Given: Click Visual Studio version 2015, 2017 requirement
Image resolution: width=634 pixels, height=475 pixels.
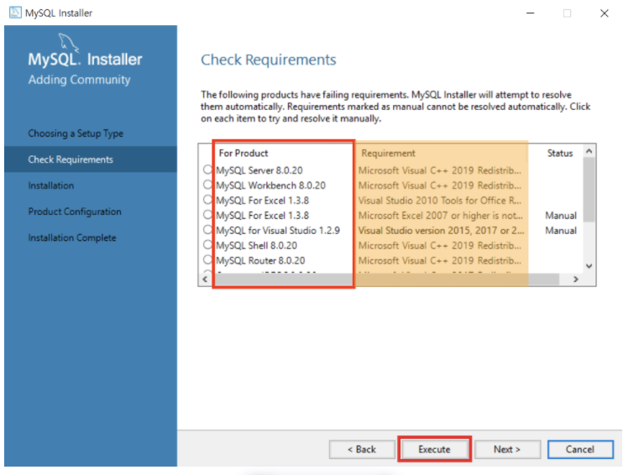Looking at the screenshot, I should pyautogui.click(x=441, y=231).
